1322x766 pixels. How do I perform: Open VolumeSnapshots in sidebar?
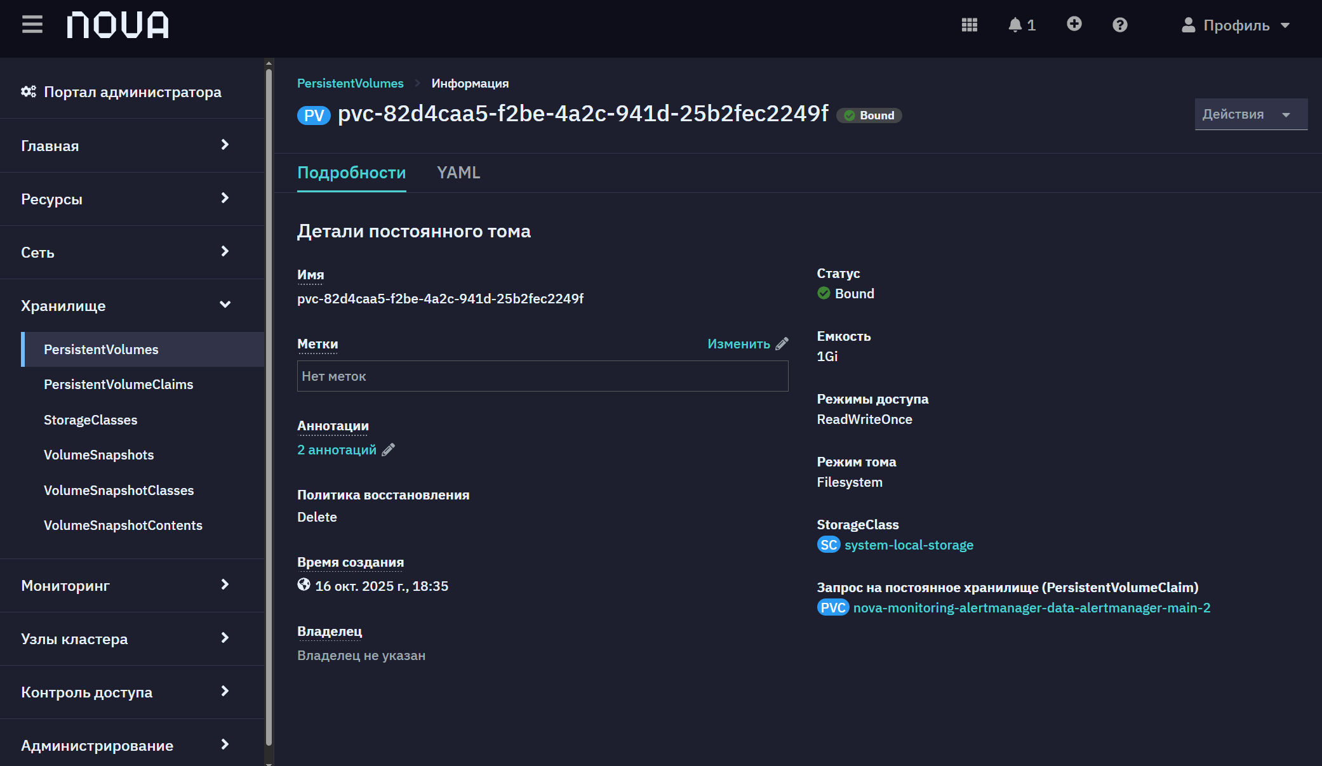click(98, 454)
